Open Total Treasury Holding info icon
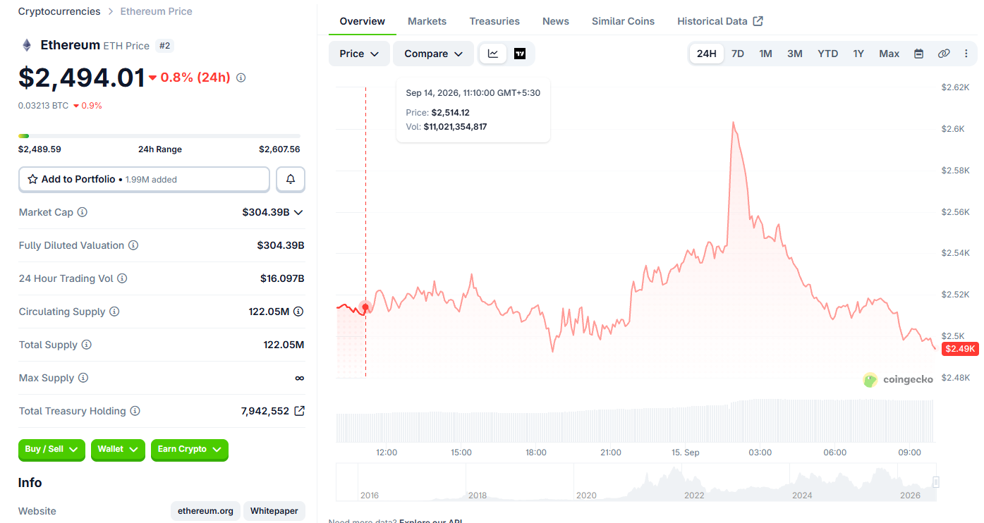 coord(135,411)
